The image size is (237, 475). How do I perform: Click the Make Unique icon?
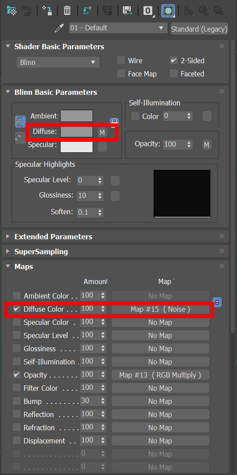point(107,11)
